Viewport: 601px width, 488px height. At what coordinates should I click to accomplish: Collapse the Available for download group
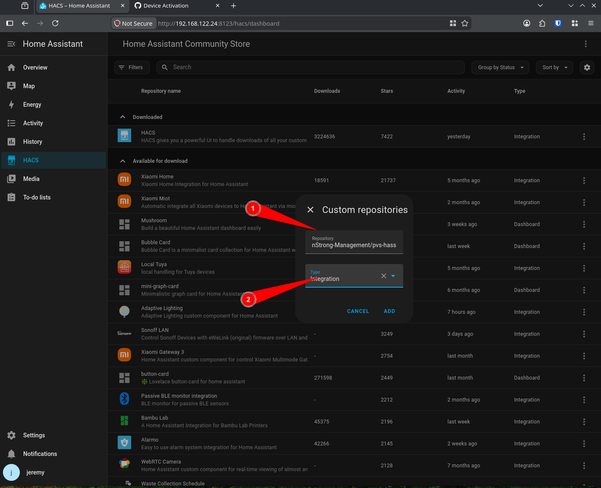pyautogui.click(x=123, y=161)
